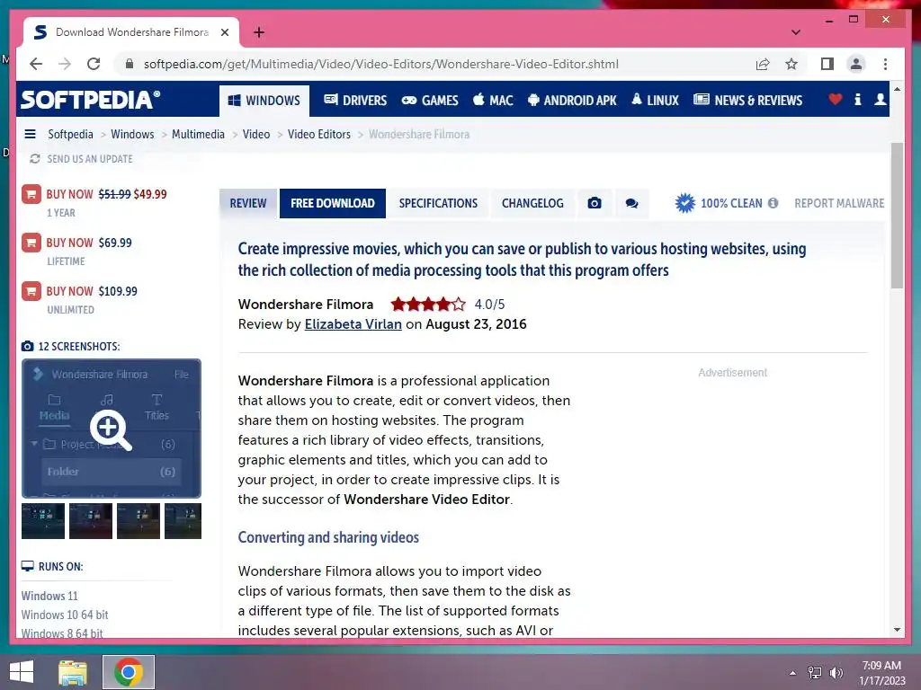The image size is (921, 690).
Task: Click the Windows 11 entry
Action: pyautogui.click(x=49, y=597)
